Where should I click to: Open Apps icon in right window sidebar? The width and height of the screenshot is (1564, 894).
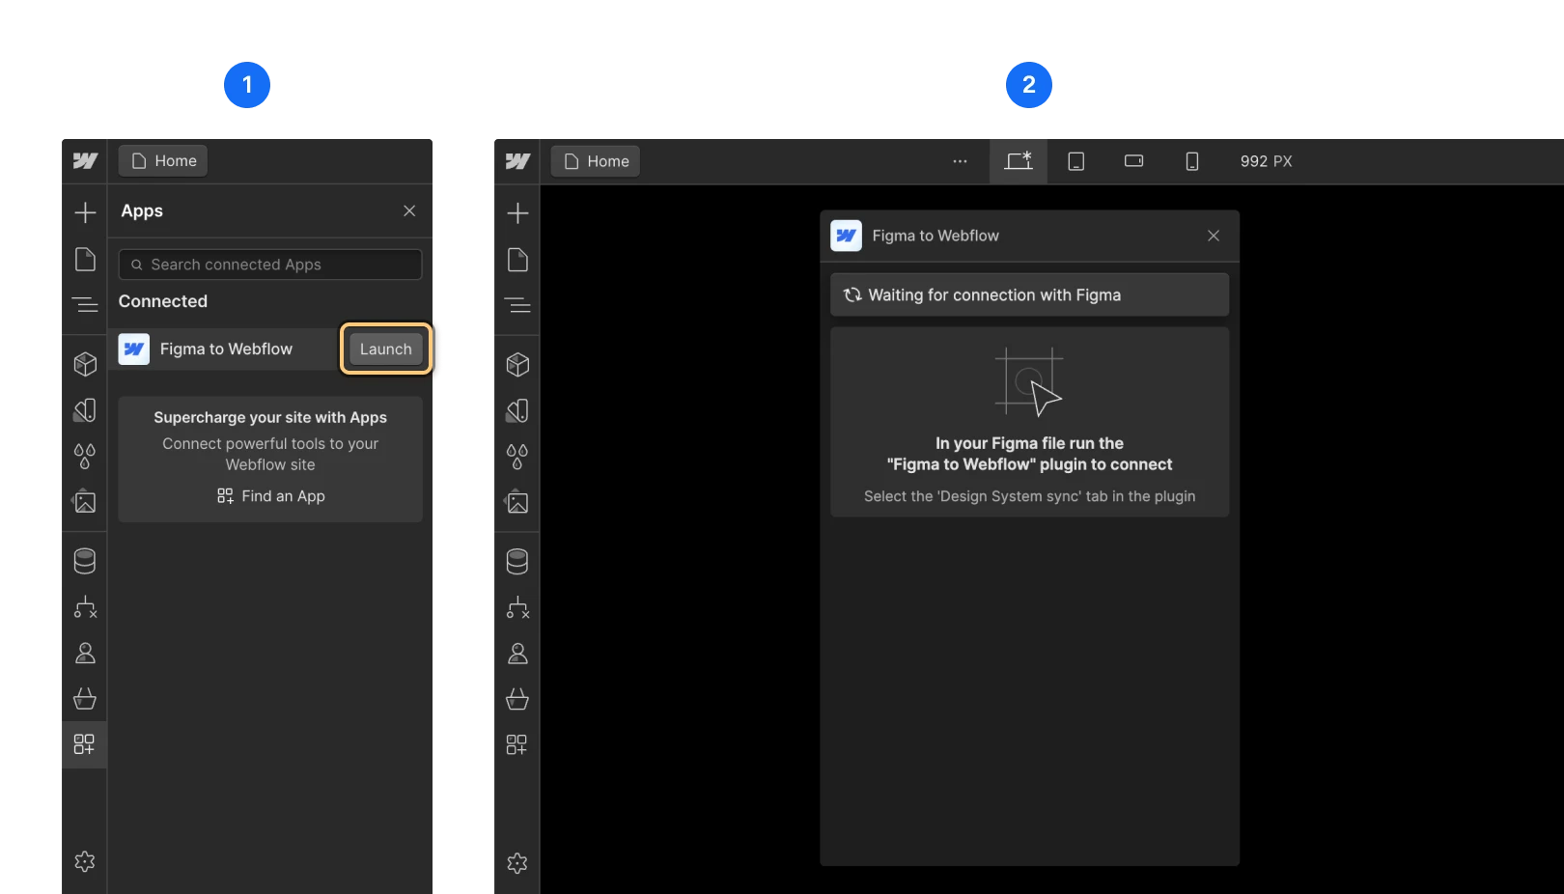click(x=517, y=744)
